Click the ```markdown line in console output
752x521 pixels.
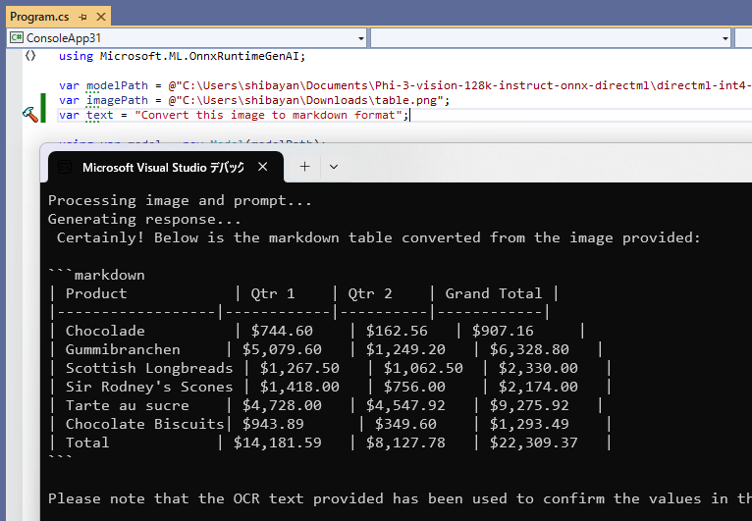tap(96, 275)
